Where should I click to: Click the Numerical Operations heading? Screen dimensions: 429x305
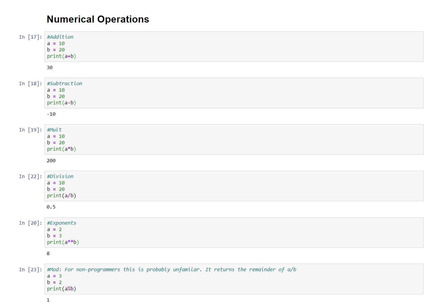98,19
